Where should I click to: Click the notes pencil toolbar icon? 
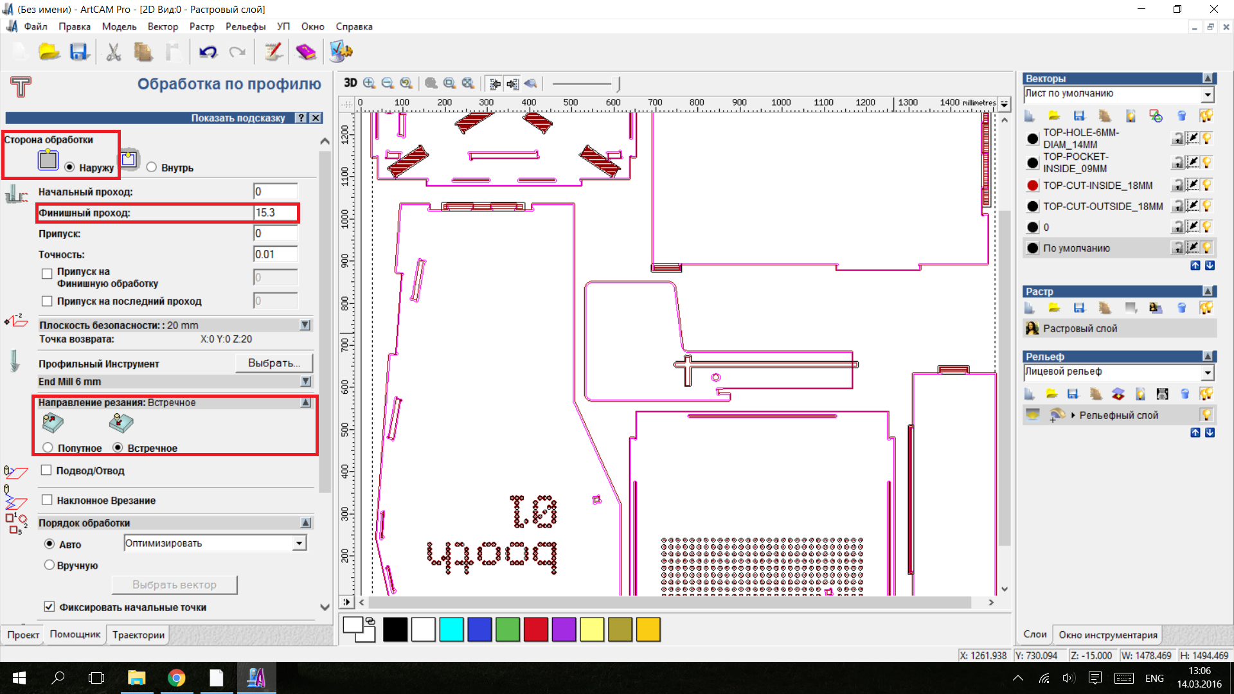(273, 52)
